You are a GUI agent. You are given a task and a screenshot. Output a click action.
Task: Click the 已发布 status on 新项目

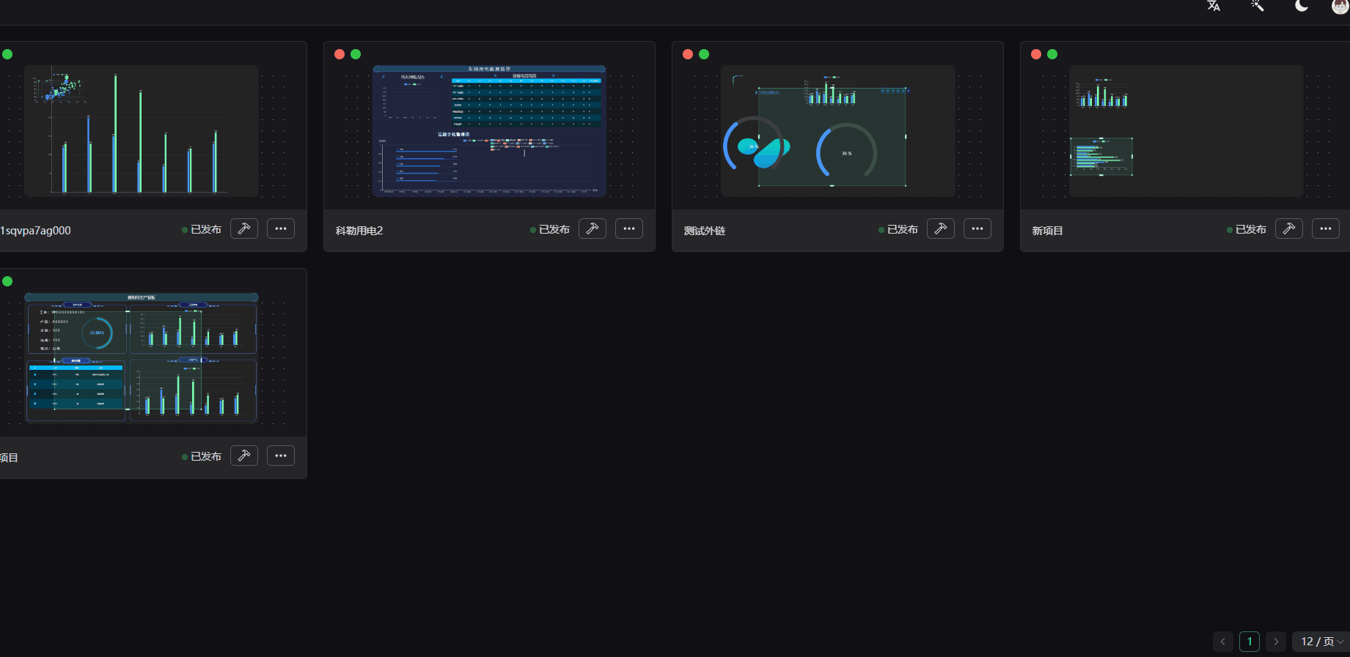click(x=1247, y=229)
